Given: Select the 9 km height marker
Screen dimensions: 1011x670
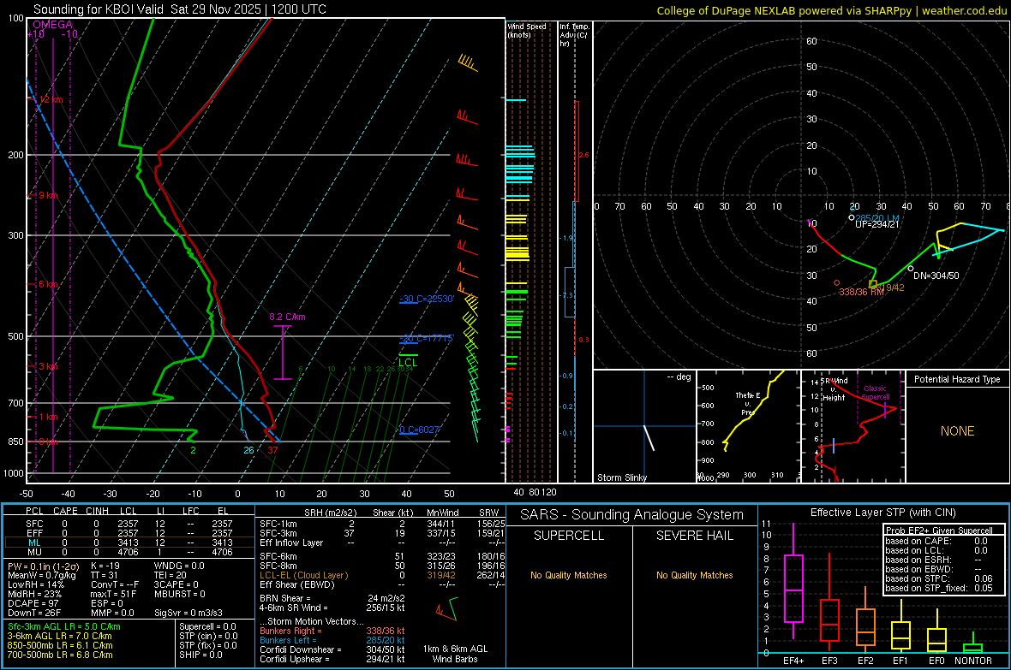Looking at the screenshot, I should coord(49,195).
